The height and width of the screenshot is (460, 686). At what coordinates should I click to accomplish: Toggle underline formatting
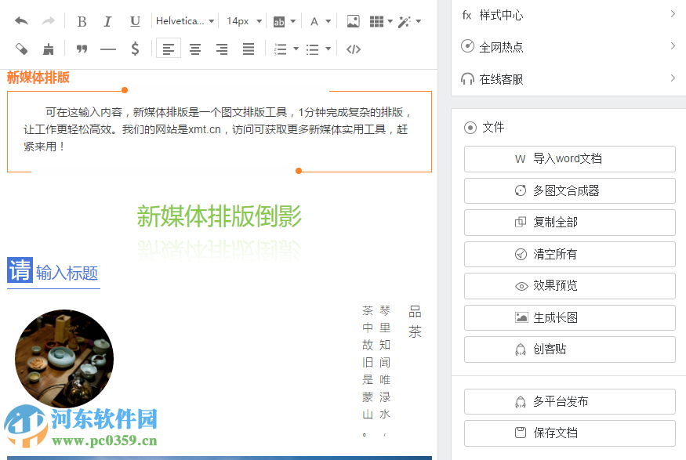point(134,21)
